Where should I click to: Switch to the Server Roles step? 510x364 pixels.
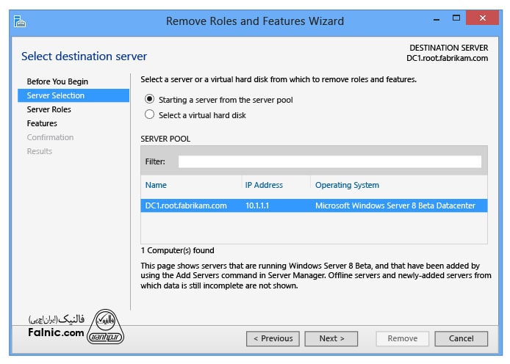click(49, 109)
